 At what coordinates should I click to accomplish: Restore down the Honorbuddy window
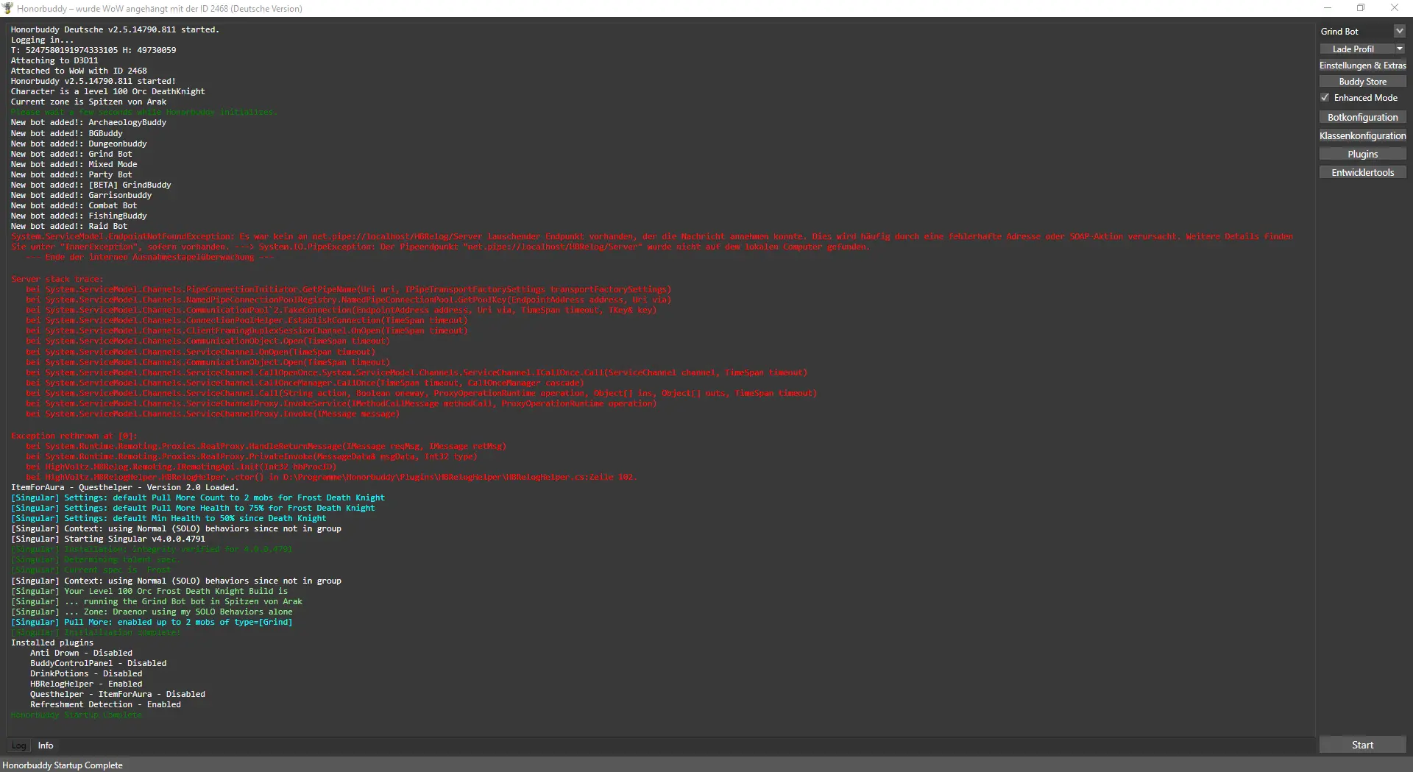coord(1361,8)
